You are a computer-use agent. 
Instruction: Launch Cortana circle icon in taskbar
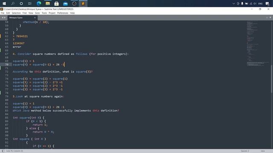pos(21,3)
